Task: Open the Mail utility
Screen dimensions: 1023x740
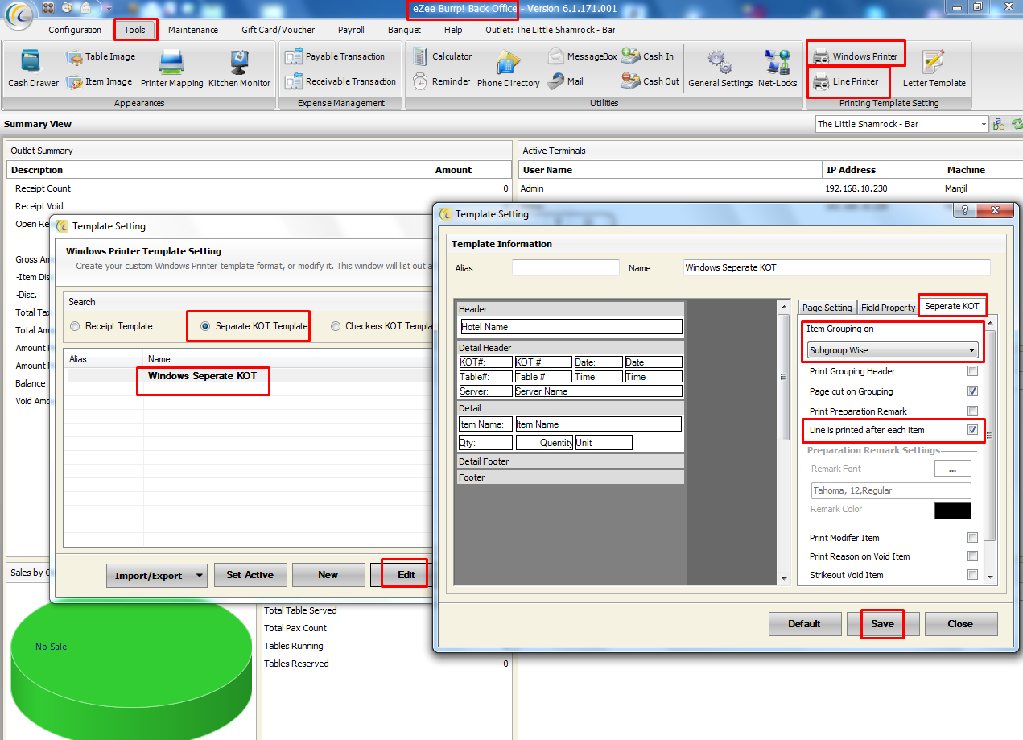Action: tap(566, 81)
